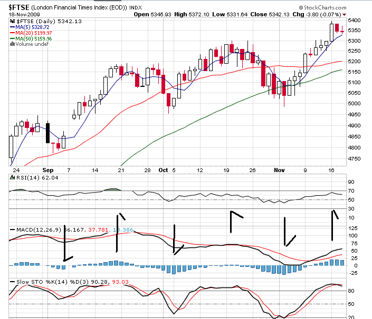Click the Sep month label on date axis
Viewport: 372px width, 319px height.
[x=48, y=170]
